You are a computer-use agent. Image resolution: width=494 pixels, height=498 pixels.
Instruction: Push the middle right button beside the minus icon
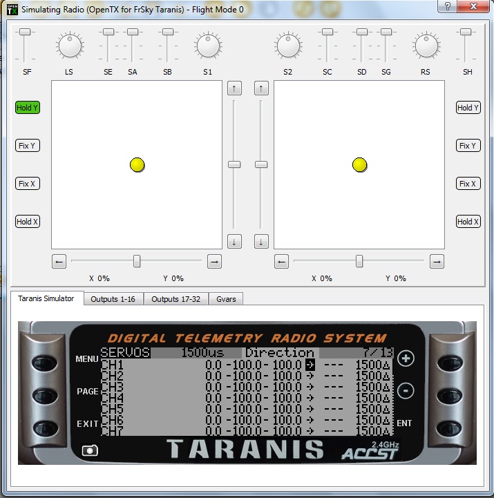coord(450,396)
